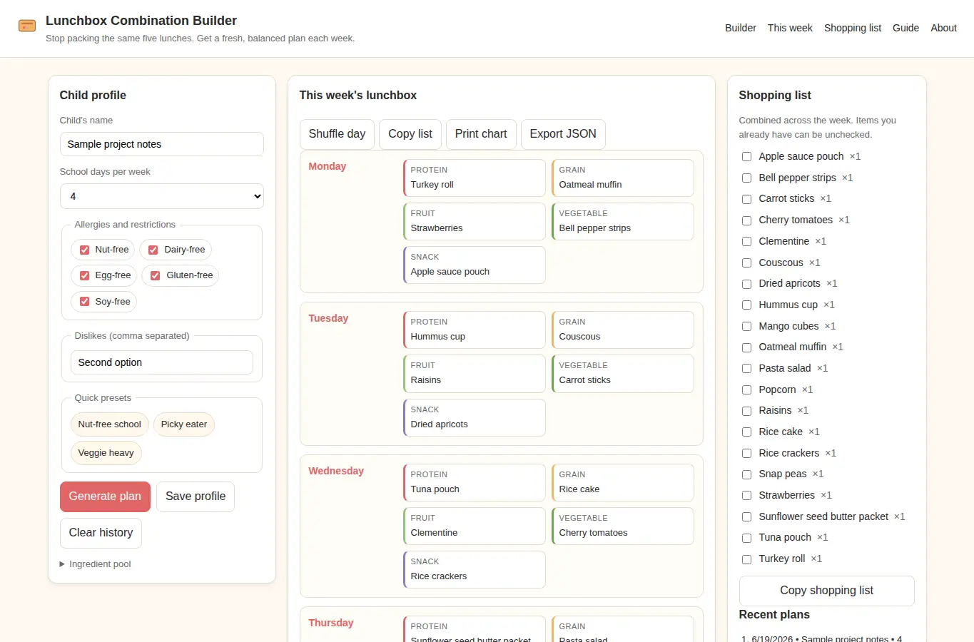
Task: Check the Bell pepper strips item
Action: tap(746, 178)
